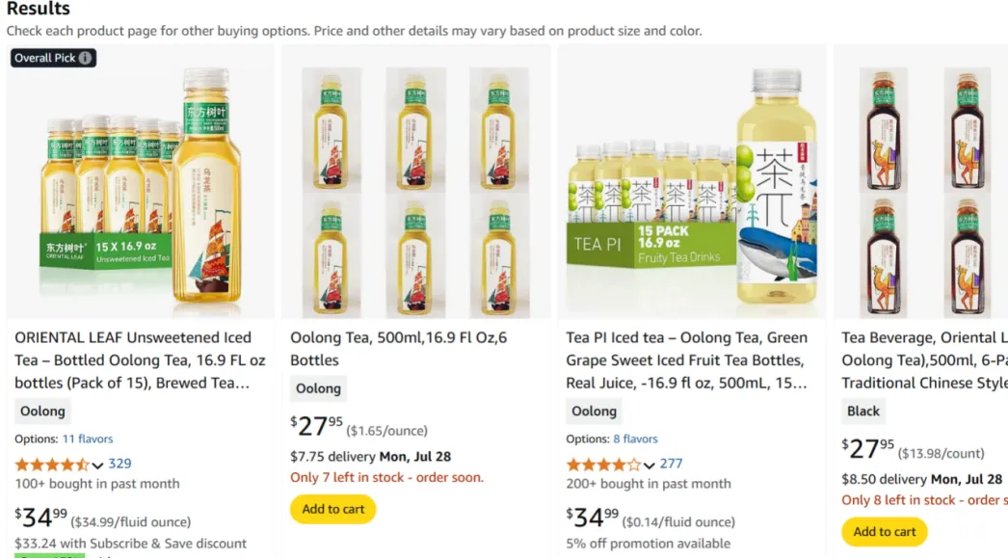Open the Tea Beverage, Oriental Leaf title
The image size is (1008, 559).
click(924, 360)
